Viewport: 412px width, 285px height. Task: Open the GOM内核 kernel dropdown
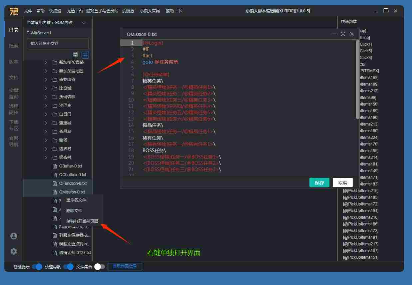pos(84,23)
